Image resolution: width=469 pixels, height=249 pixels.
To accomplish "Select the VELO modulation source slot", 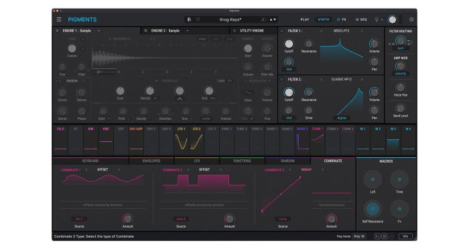I will coord(60,139).
